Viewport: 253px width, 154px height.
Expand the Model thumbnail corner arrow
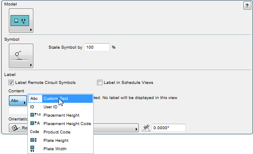pos(31,30)
